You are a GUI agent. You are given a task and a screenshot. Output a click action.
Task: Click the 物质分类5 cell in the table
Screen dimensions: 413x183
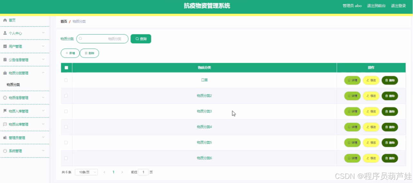coord(204,143)
